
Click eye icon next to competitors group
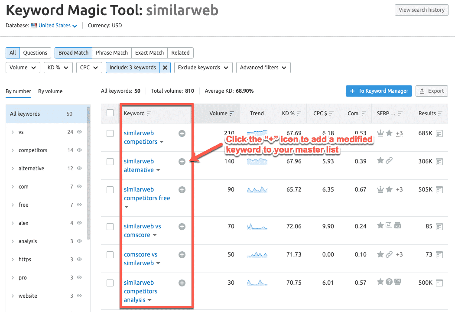coord(79,150)
